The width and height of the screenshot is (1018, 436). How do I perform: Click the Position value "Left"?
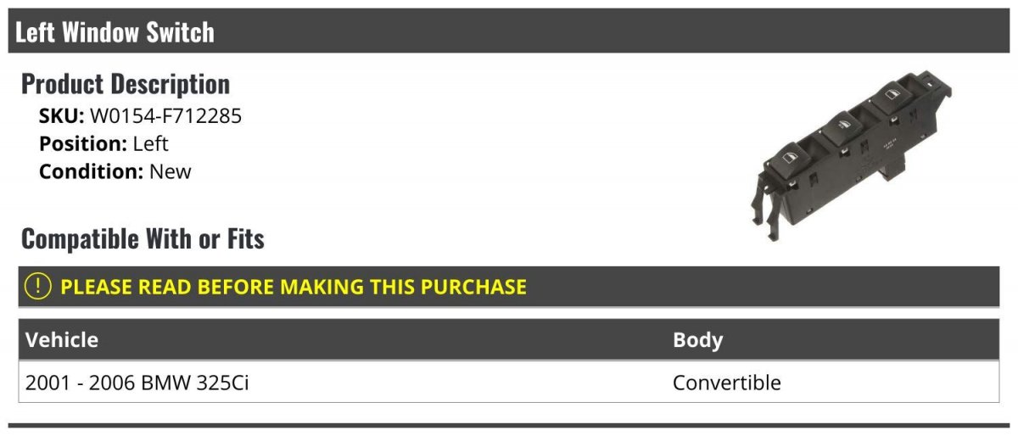[x=151, y=143]
